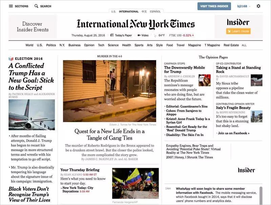Click the Election 2016 ballot box icon
The width and height of the screenshot is (271, 205).
point(11,59)
